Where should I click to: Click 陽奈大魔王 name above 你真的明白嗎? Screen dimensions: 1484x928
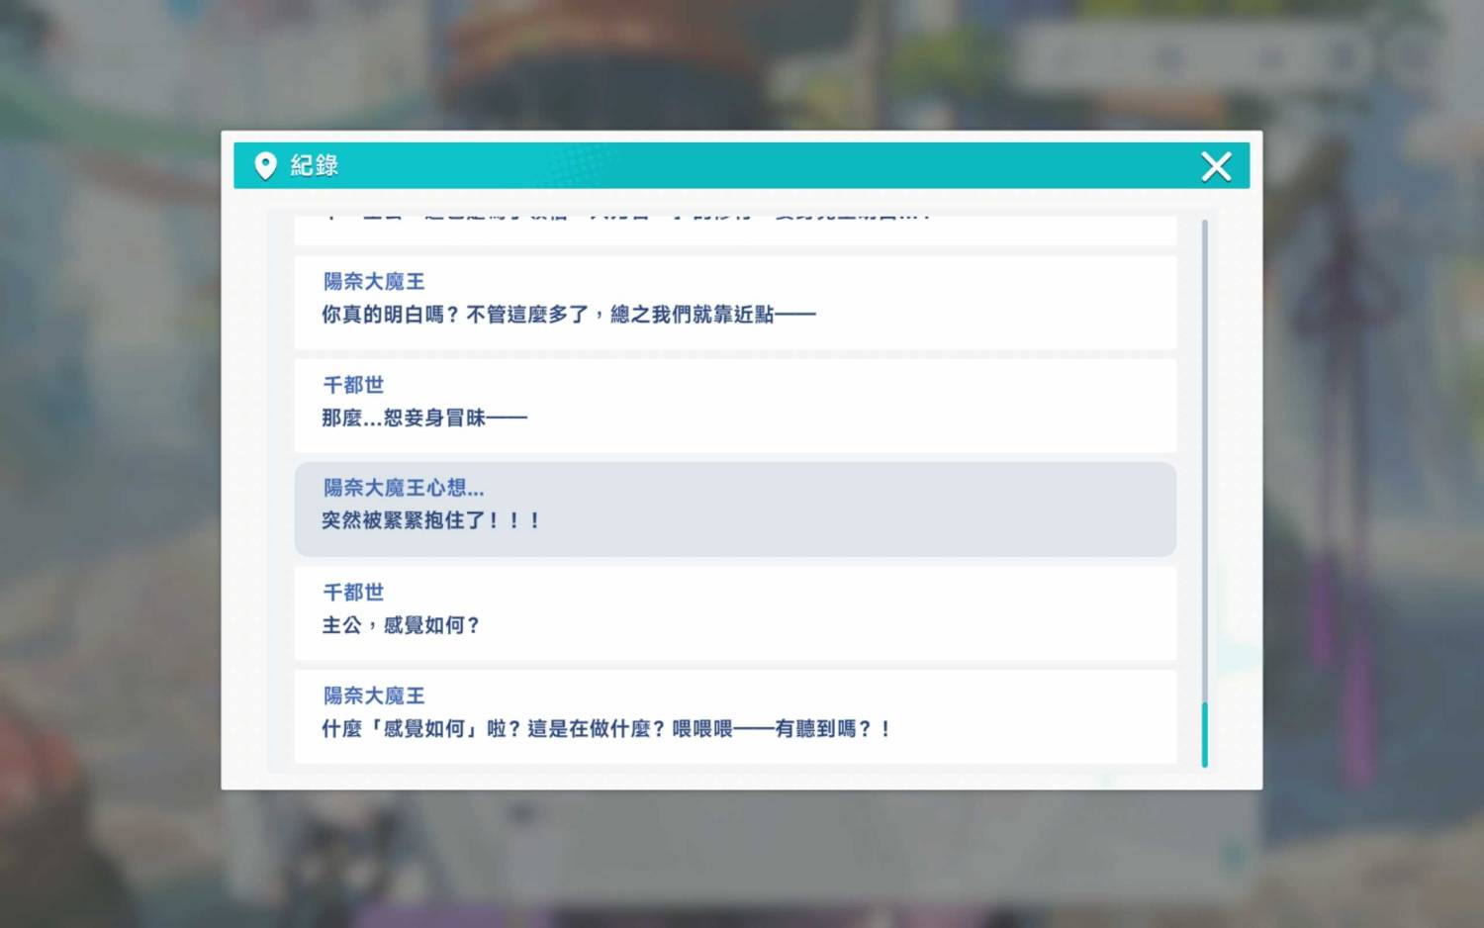click(374, 282)
